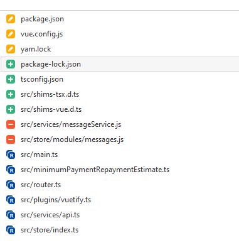Click the modified icon beside package.json
239x250 pixels.
click(11, 19)
